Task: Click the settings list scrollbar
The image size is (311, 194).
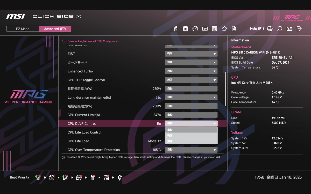Action: 225,89
